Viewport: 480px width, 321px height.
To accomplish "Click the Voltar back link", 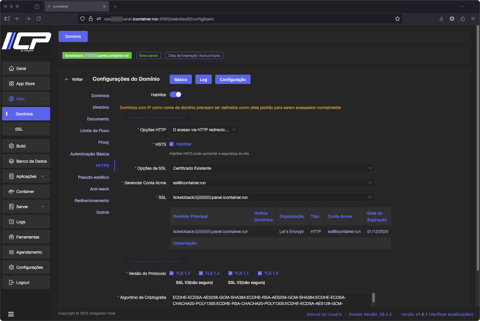I will [74, 79].
